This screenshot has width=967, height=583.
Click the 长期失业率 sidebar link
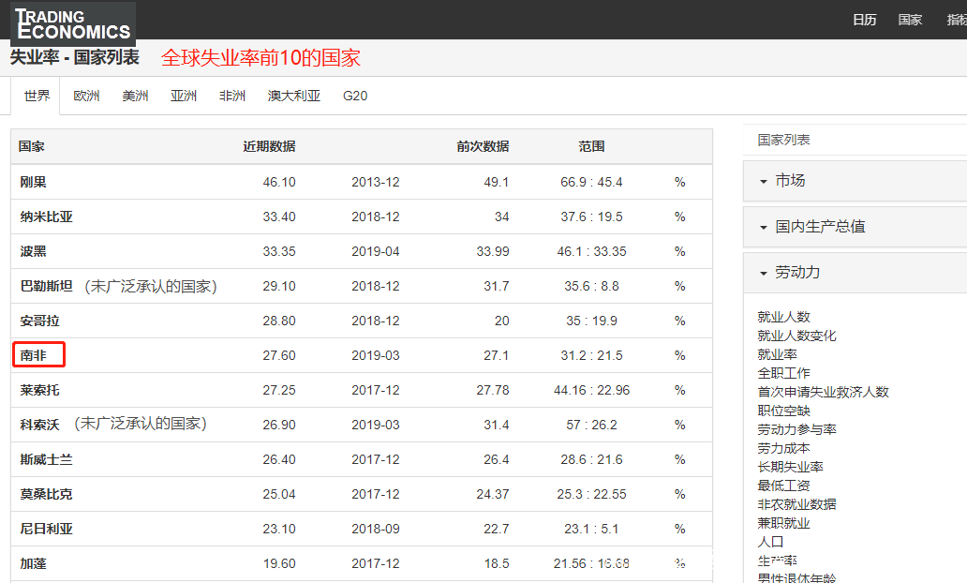coord(790,467)
